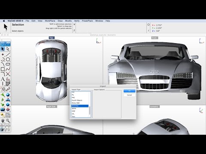Open the Apple menu
206x154 pixels.
pos(4,21)
